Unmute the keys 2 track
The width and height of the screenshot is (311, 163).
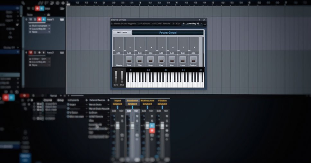click(x=31, y=52)
